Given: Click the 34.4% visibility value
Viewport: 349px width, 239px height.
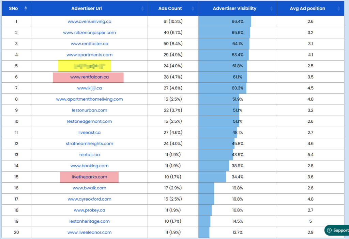Looking at the screenshot, I should pyautogui.click(x=238, y=177).
